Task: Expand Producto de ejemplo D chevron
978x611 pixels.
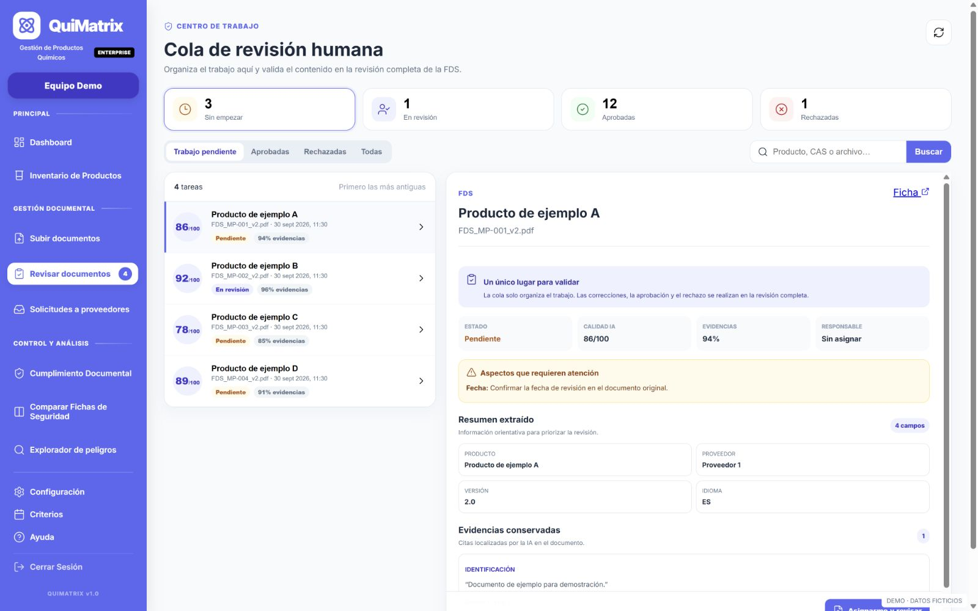Action: [x=421, y=381]
